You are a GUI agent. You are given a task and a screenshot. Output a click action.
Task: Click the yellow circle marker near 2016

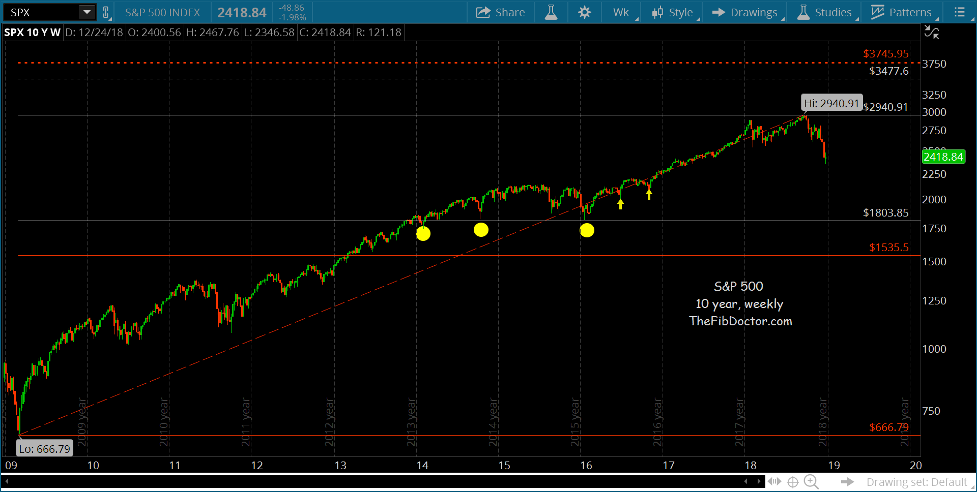pos(587,230)
